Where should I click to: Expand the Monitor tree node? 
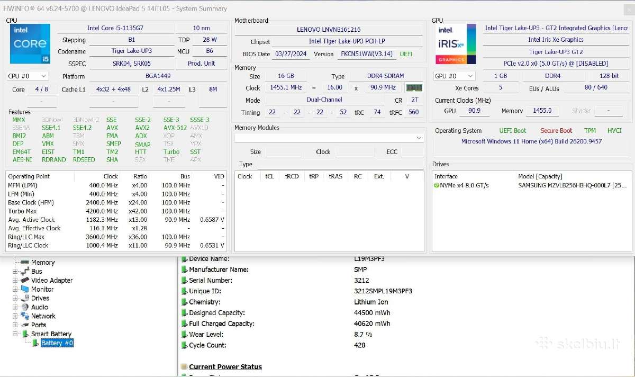click(15, 289)
